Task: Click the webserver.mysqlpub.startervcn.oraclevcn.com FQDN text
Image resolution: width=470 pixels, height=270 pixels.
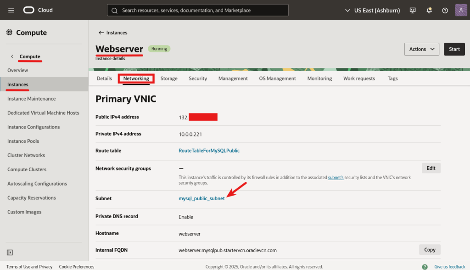Action: pos(228,250)
